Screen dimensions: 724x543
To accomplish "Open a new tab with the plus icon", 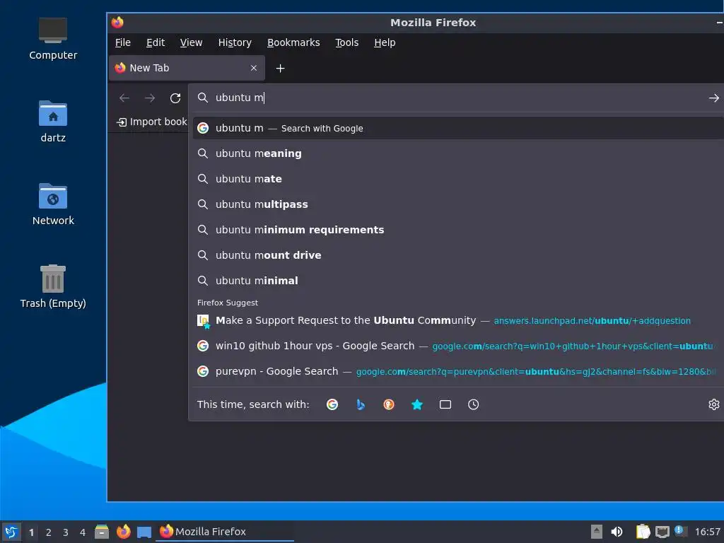I will pyautogui.click(x=280, y=69).
